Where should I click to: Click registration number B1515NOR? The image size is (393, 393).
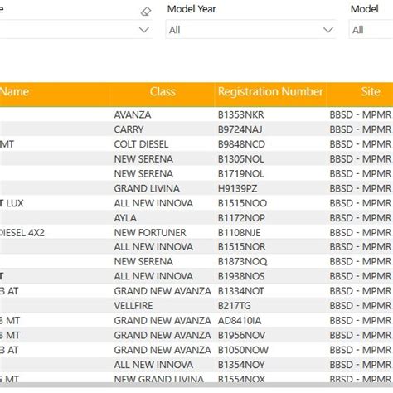pyautogui.click(x=241, y=246)
